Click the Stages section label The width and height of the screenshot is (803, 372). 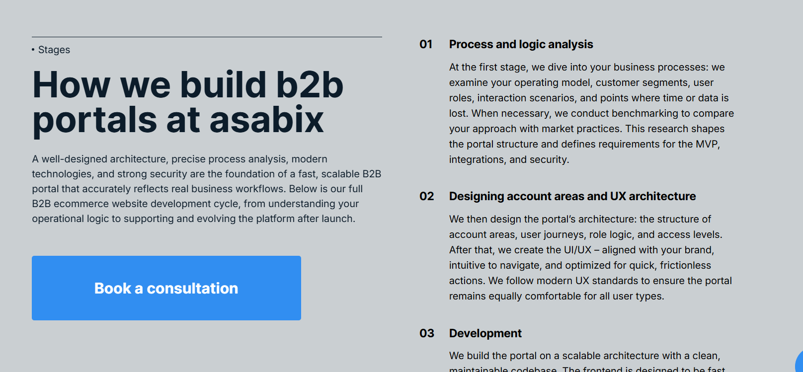click(x=54, y=50)
